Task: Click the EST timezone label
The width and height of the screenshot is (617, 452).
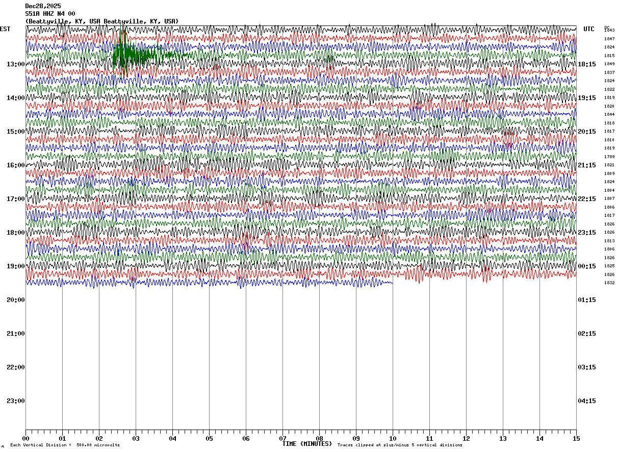Action: [5, 29]
